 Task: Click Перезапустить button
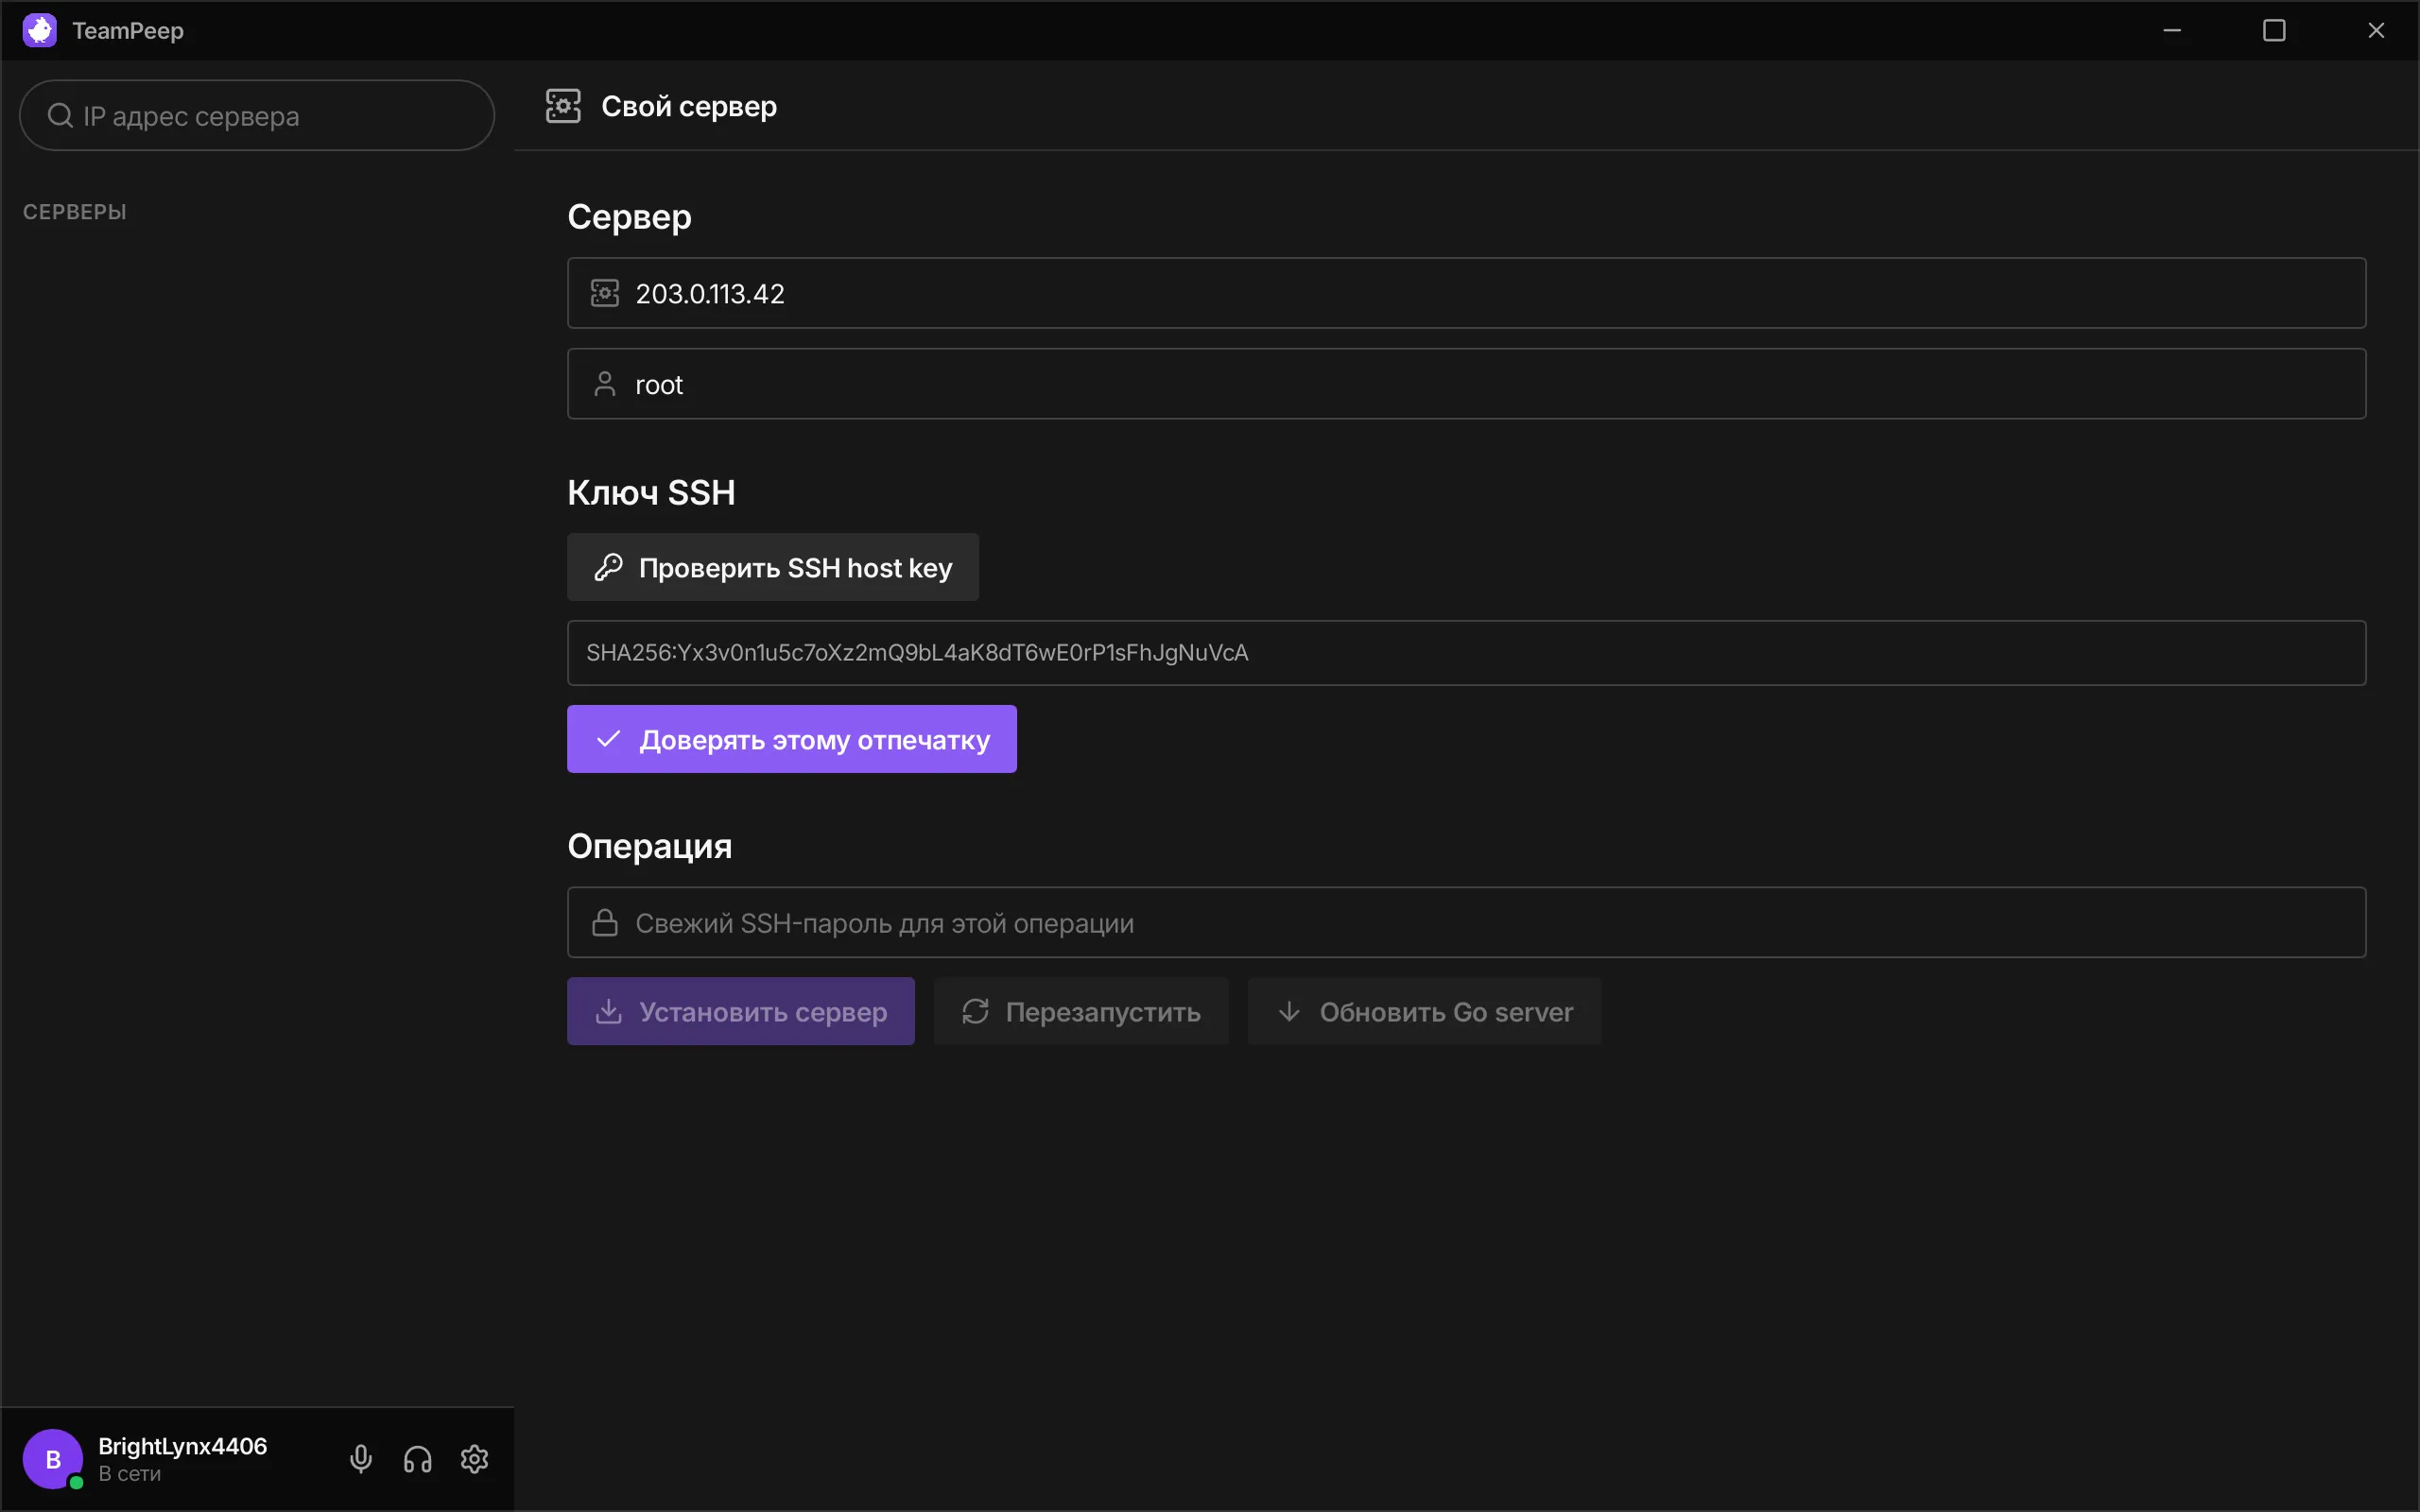[1081, 1011]
